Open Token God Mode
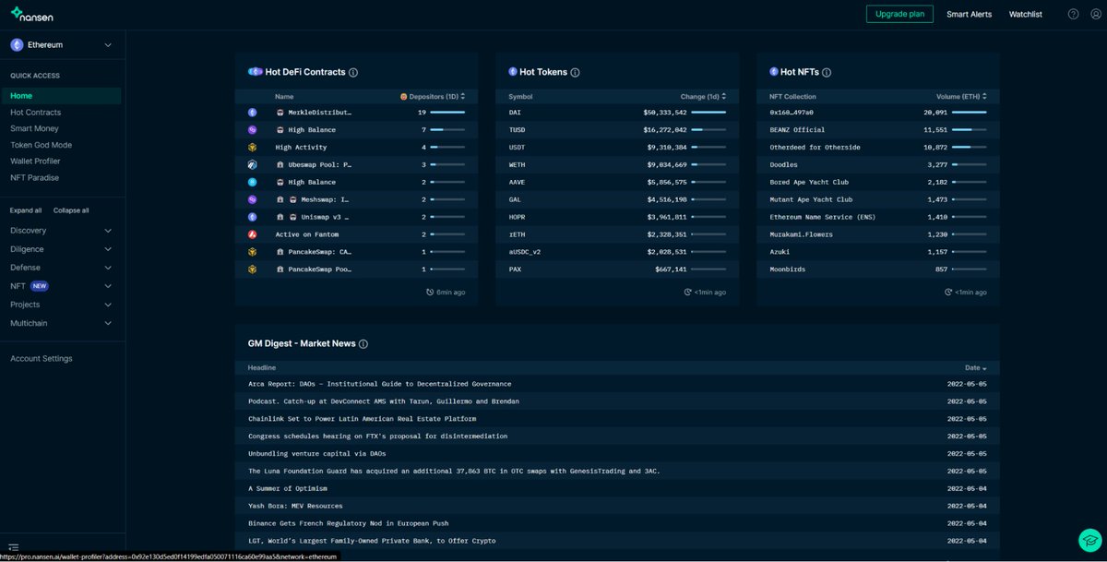Viewport: 1107px width, 562px height. 41,145
